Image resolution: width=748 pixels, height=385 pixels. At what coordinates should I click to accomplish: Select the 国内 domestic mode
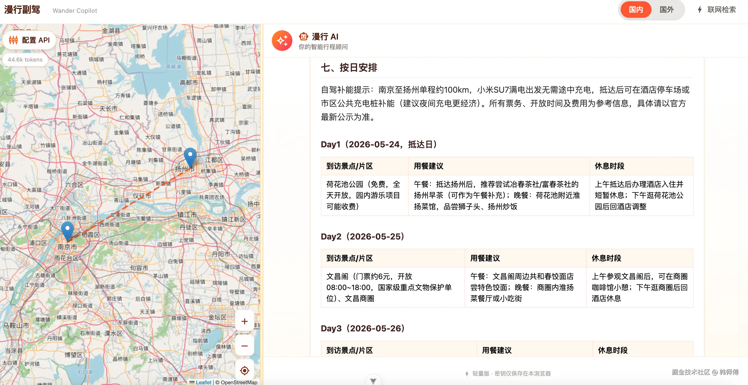point(636,9)
